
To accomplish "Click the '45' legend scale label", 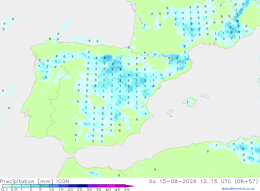I will click(x=118, y=189).
